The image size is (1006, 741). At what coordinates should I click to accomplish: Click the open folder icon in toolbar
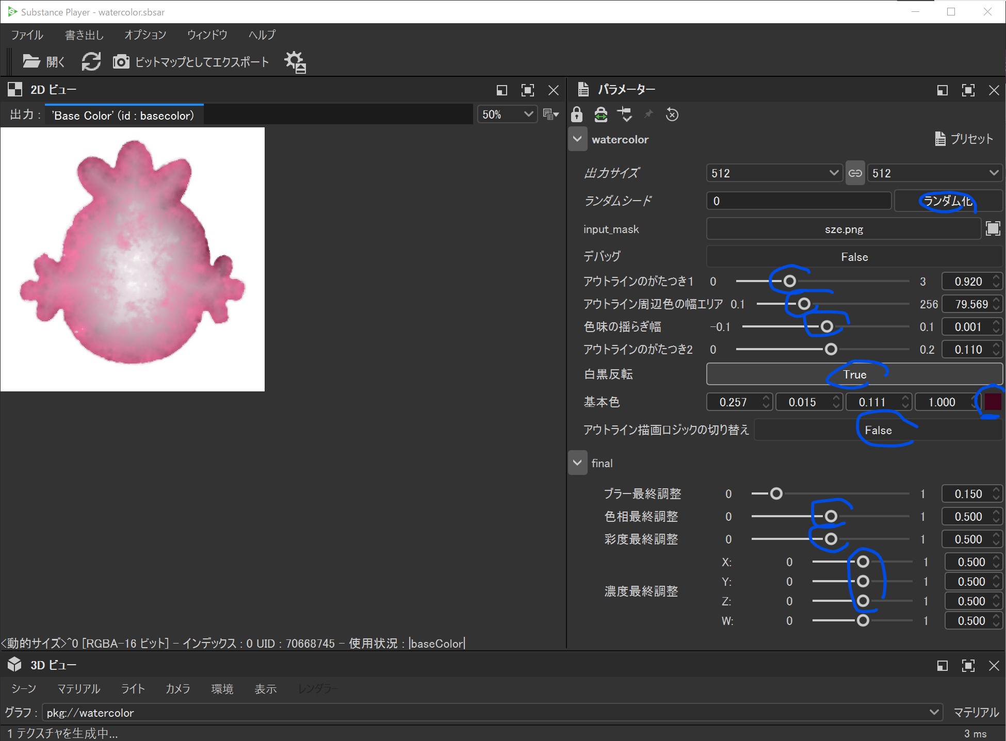(31, 62)
